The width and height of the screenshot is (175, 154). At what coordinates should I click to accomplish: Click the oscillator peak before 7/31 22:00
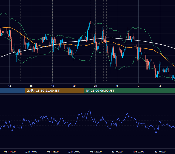click(x=89, y=110)
